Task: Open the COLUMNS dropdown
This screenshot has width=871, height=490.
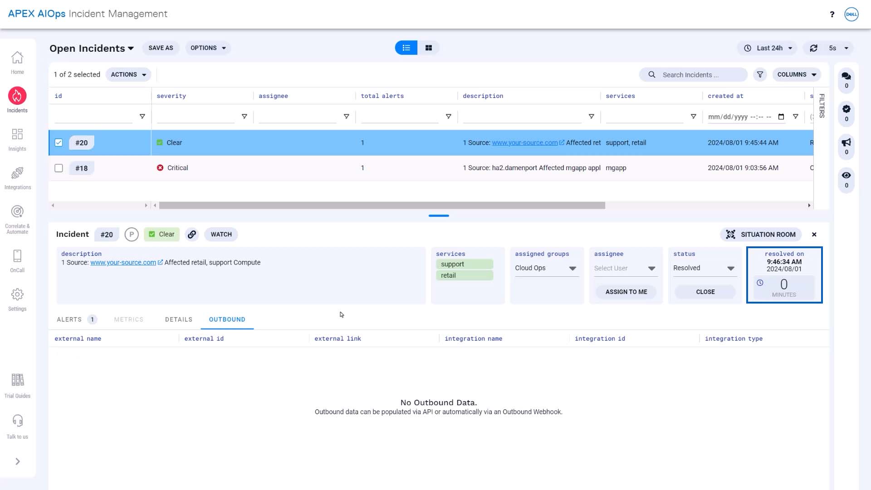Action: (797, 74)
